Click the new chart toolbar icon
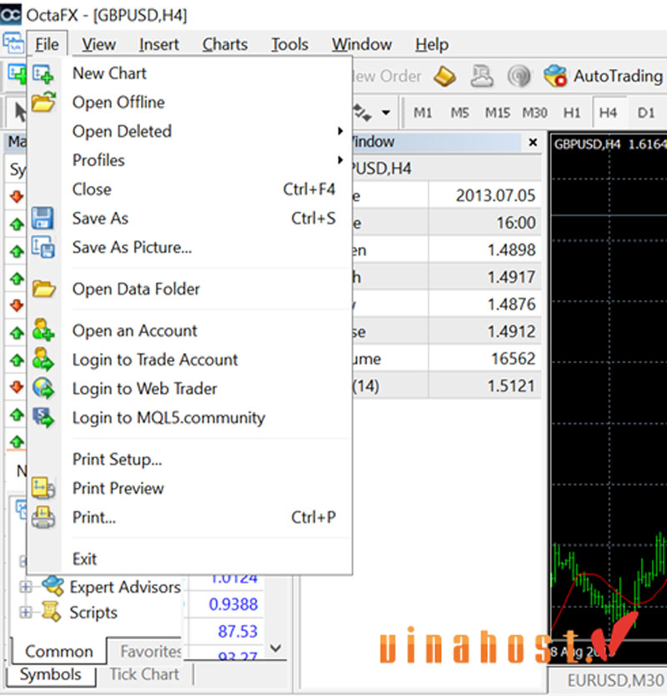Viewport: 667px width, 696px height. (x=16, y=74)
